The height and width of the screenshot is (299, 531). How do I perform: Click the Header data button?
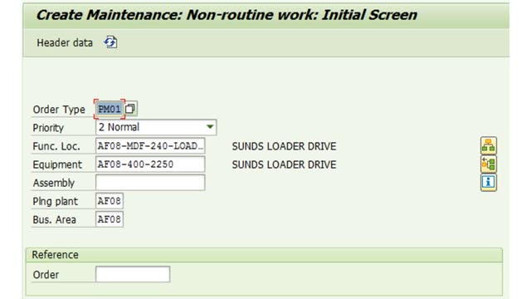coord(65,43)
